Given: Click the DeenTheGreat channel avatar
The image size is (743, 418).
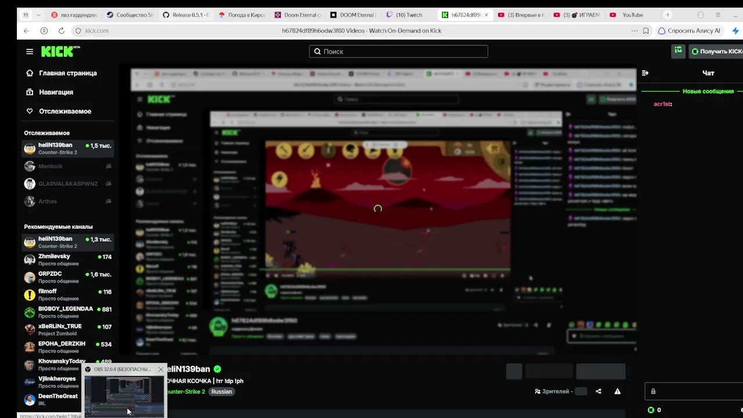Looking at the screenshot, I should click(30, 399).
